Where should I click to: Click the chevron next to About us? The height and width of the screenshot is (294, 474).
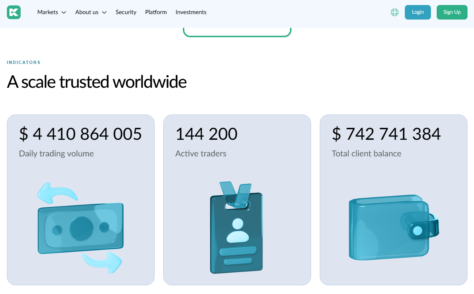(104, 13)
